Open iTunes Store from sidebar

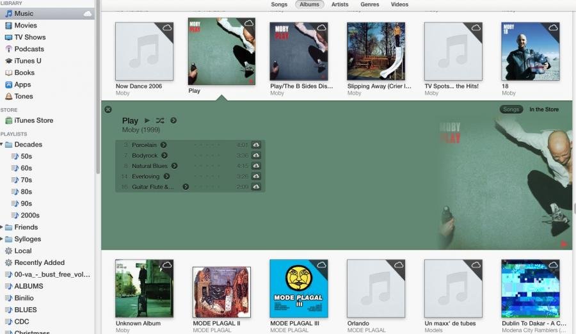click(x=33, y=120)
